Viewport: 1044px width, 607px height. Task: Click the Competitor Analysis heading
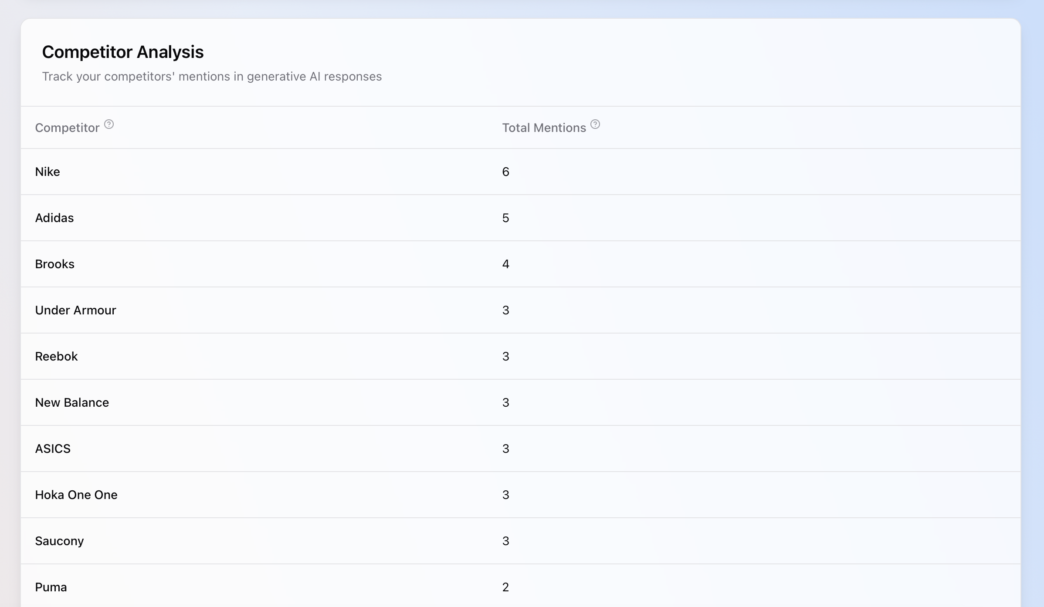click(x=123, y=52)
